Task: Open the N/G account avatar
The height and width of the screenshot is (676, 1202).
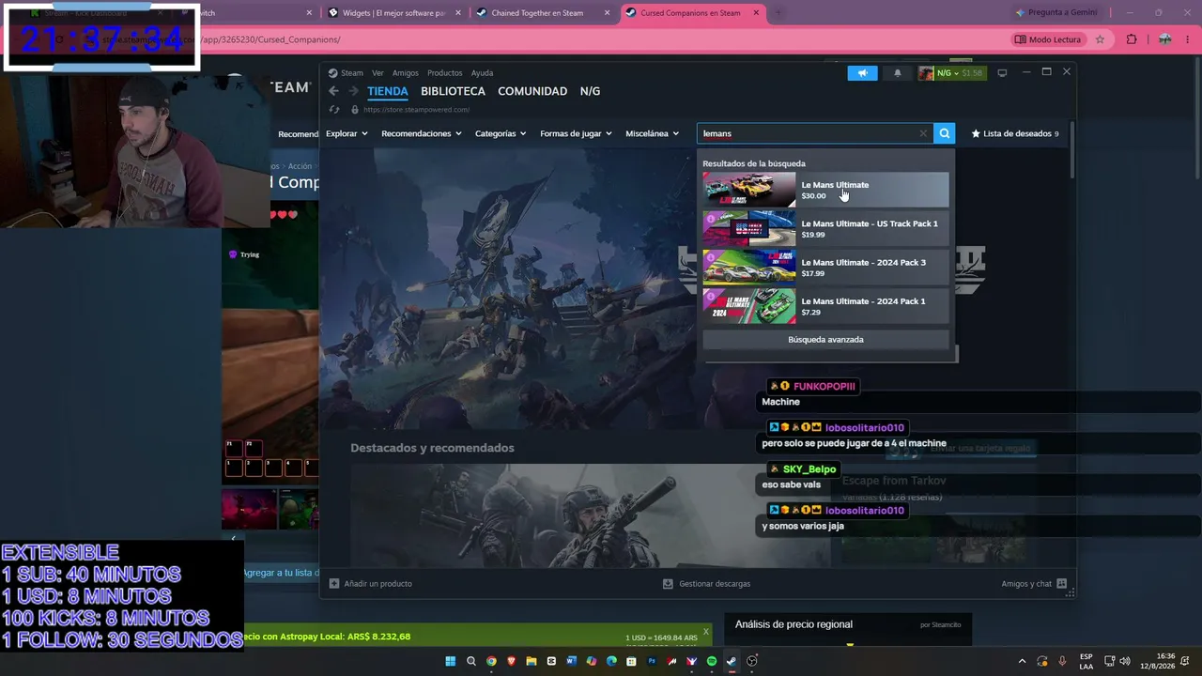Action: point(926,73)
